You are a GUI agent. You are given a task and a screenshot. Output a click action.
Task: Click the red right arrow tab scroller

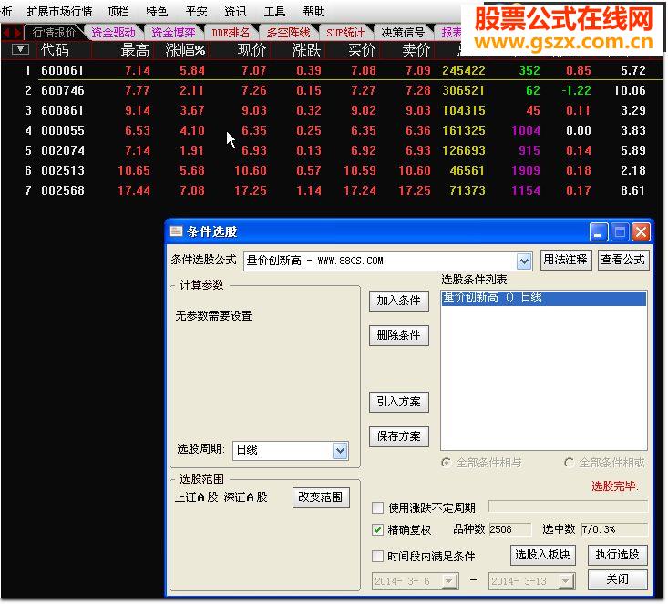tap(17, 33)
